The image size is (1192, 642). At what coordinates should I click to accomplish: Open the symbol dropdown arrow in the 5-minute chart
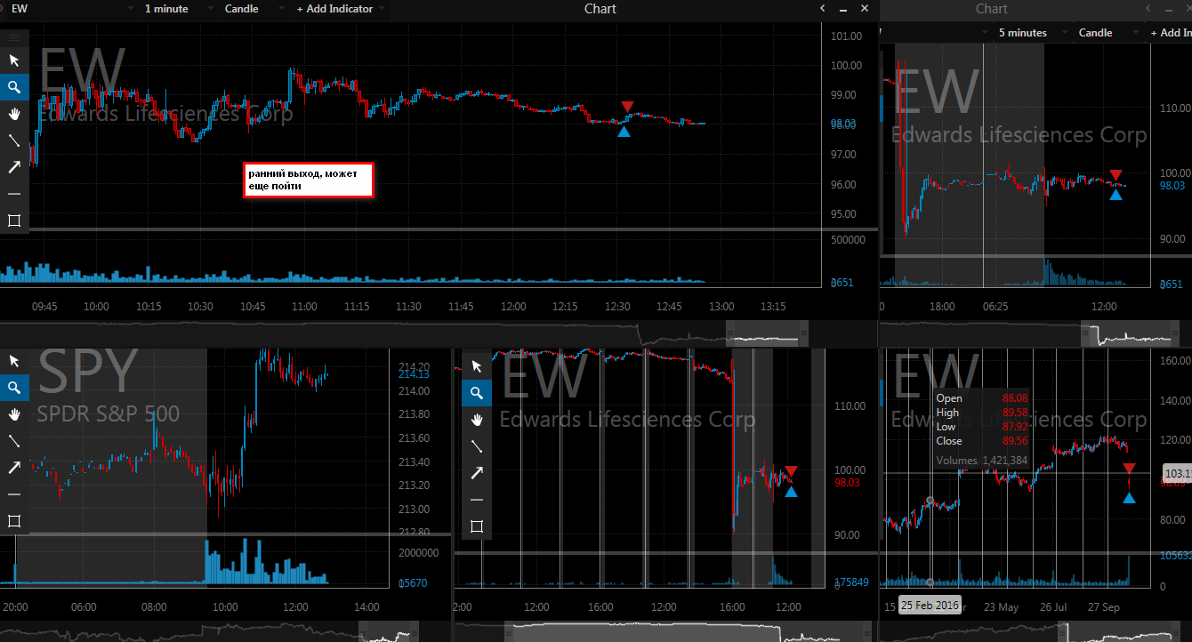(x=987, y=33)
